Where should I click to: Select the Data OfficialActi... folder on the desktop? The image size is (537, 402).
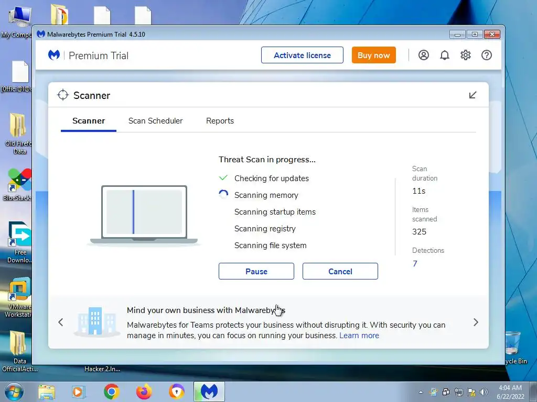pos(19,351)
